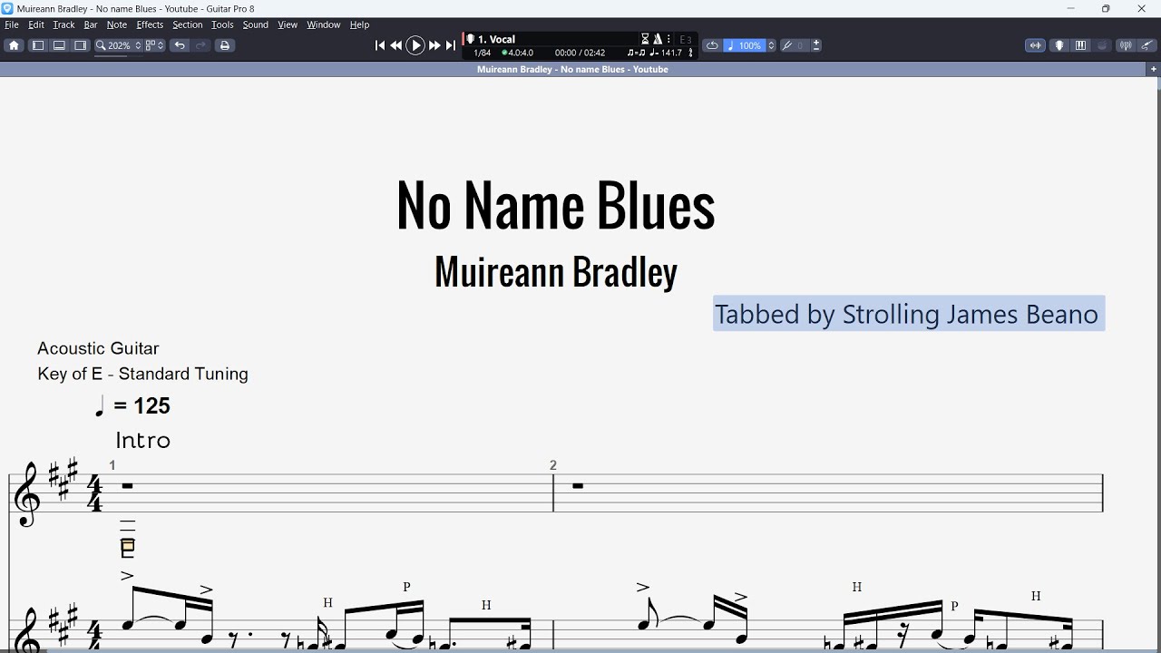Toggle the bottom global view panel
This screenshot has width=1161, height=653.
click(x=59, y=45)
